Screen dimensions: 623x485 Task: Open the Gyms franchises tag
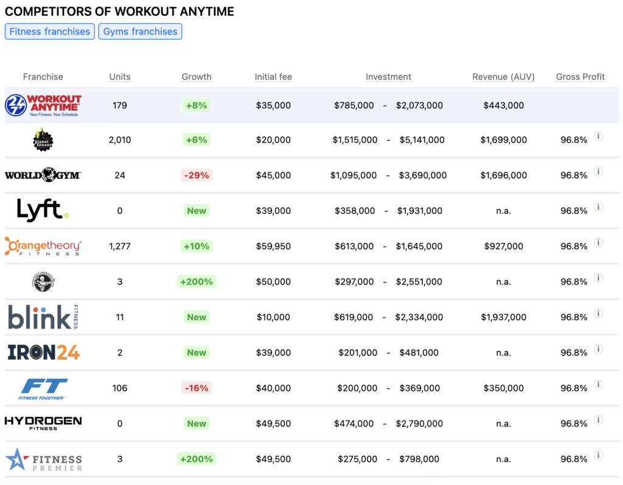141,32
